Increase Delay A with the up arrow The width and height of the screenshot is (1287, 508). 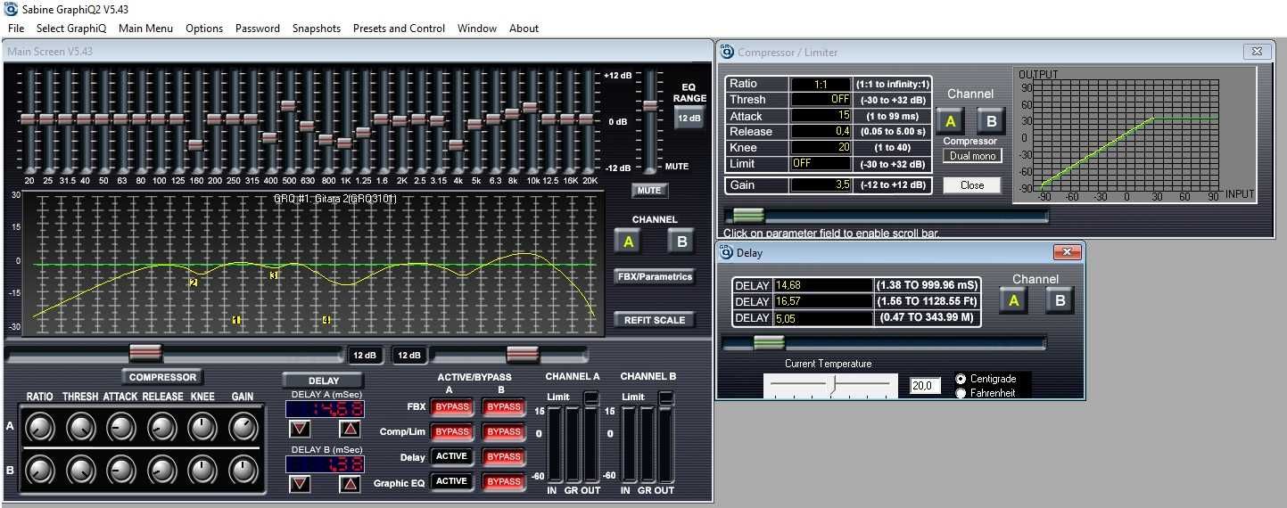(350, 429)
